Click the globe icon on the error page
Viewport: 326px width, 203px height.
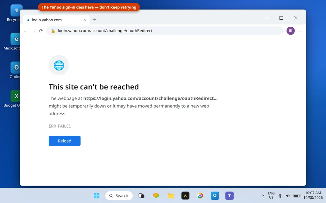pos(59,65)
